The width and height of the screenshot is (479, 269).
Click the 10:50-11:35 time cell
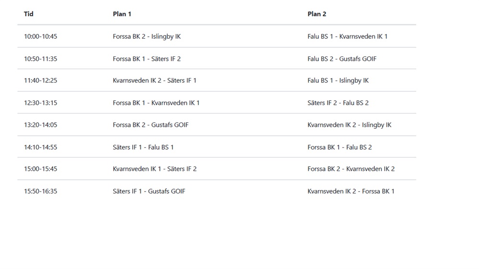coord(41,58)
